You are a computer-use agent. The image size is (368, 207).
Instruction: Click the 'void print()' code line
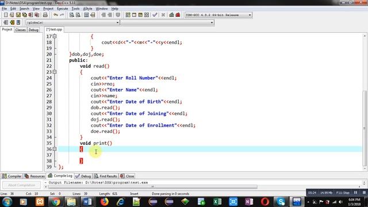coord(96,143)
